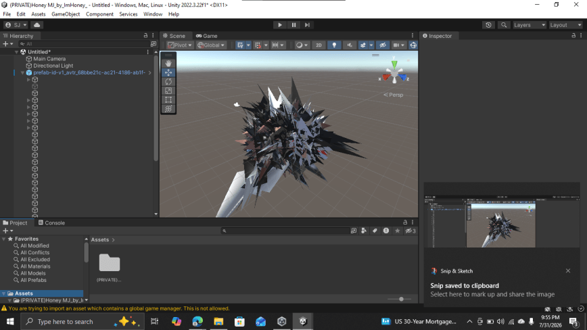Select All Materials favorite search
This screenshot has width=587, height=330.
[x=35, y=266]
